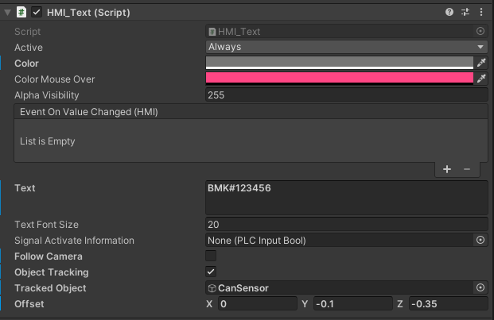Viewport: 494px width, 320px height.
Task: Open the gray Color swatch picker
Action: [x=339, y=63]
